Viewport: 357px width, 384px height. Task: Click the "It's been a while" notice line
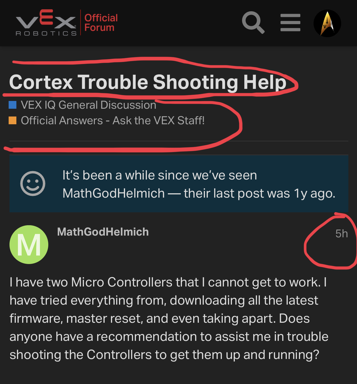tap(160, 175)
